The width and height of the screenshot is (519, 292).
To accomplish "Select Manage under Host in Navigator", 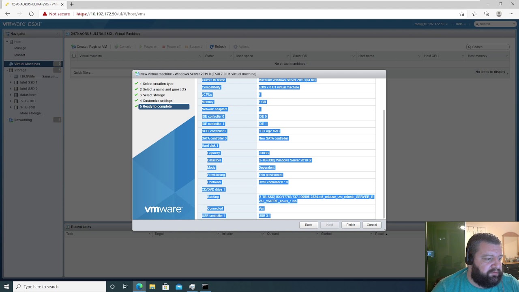I will [x=20, y=48].
